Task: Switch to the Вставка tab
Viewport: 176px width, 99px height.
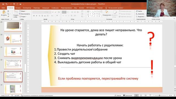Action: (18, 8)
